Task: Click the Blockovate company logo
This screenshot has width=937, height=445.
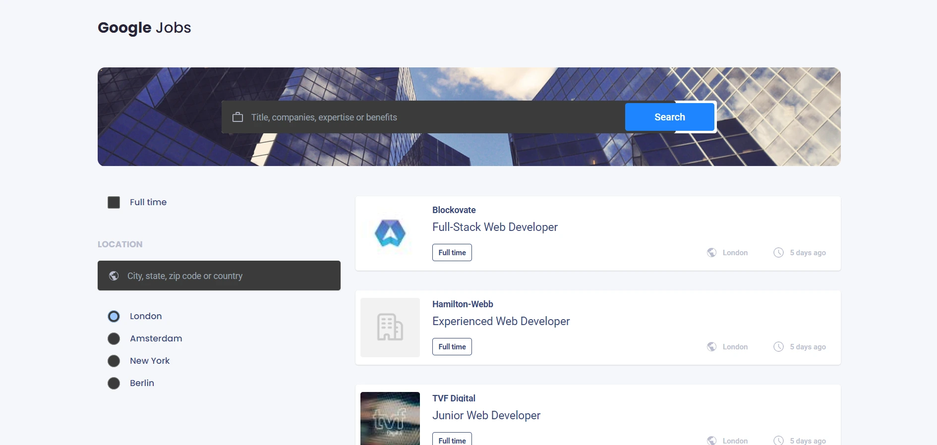Action: 390,233
